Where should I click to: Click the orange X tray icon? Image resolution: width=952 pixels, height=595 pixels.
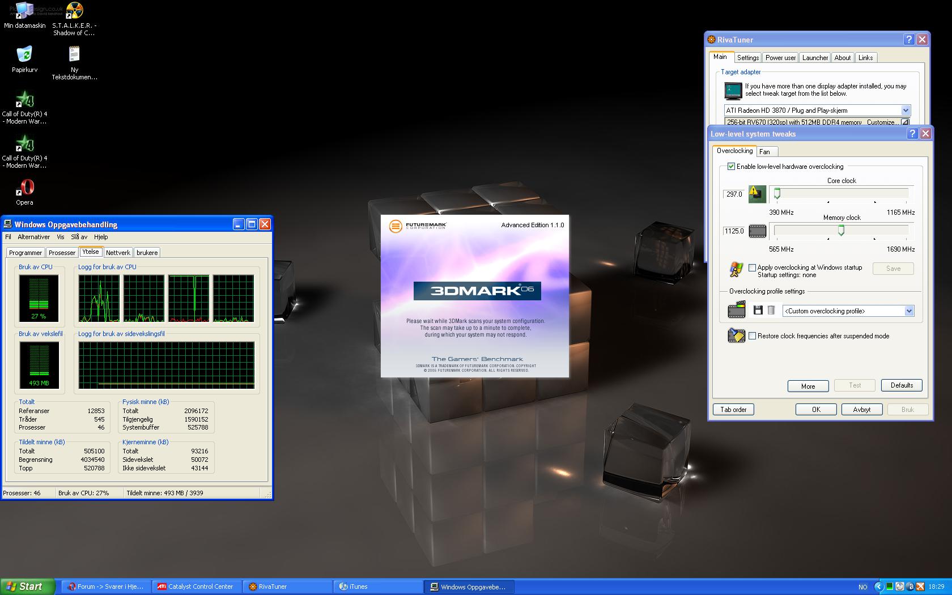coord(920,587)
